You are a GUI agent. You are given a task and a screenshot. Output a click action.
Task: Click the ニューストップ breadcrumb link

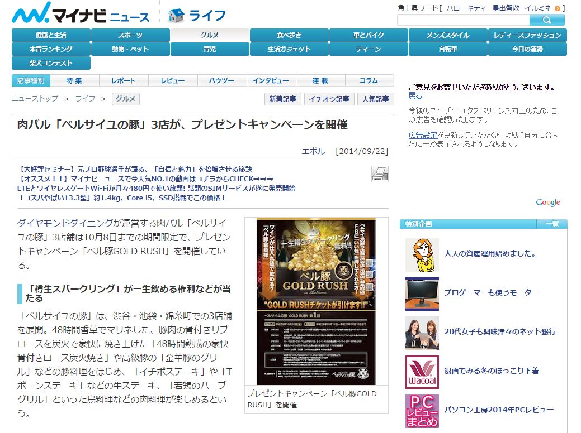[x=35, y=99]
